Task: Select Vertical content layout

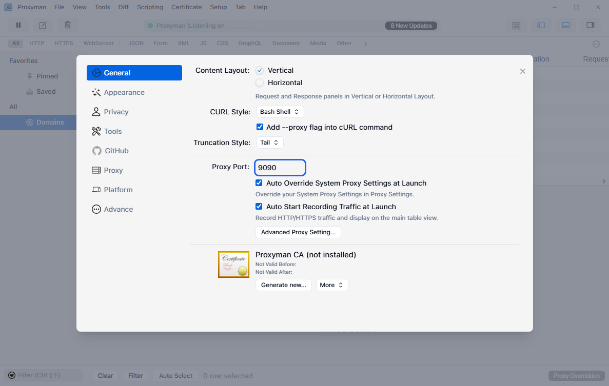Action: [x=260, y=70]
